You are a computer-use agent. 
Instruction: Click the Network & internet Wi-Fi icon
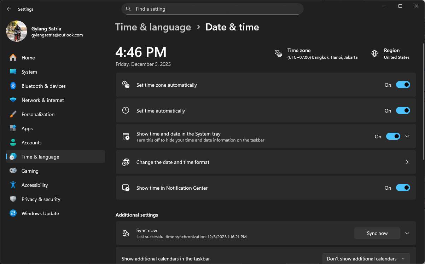point(13,100)
